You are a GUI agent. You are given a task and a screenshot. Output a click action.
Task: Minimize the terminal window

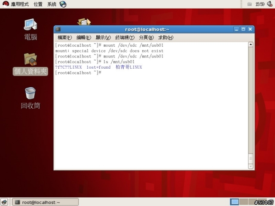point(236,29)
